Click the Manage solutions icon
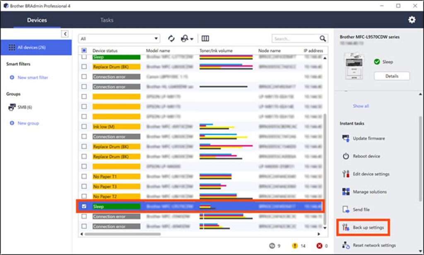This screenshot has width=424, height=255. point(346,192)
